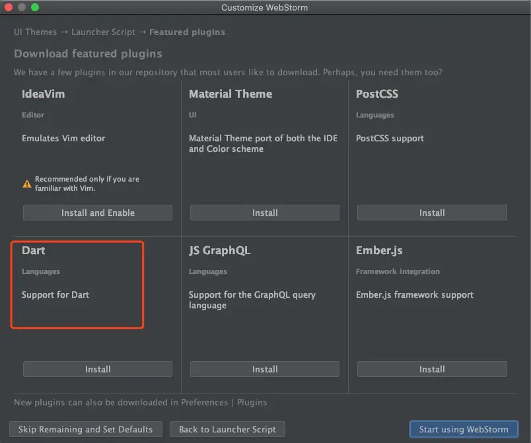Image resolution: width=531 pixels, height=443 pixels.
Task: Click 'PostCSS support' description text
Action: [x=390, y=139]
